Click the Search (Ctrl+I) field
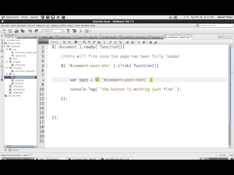This screenshot has height=175, width=234. tap(215, 26)
